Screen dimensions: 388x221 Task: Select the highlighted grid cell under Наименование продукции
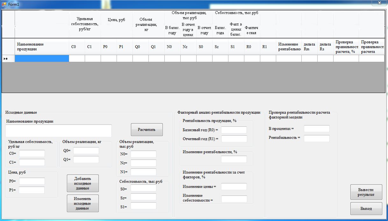click(42, 58)
